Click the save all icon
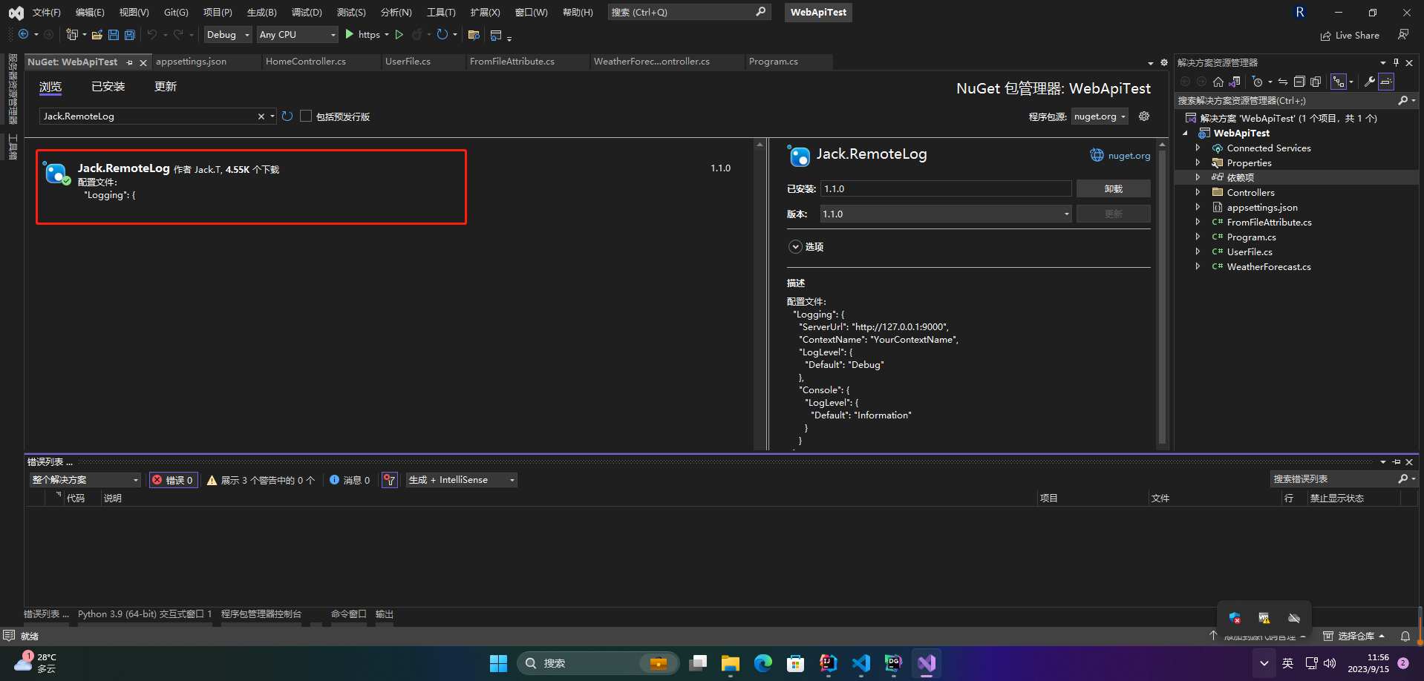This screenshot has height=681, width=1424. (130, 34)
